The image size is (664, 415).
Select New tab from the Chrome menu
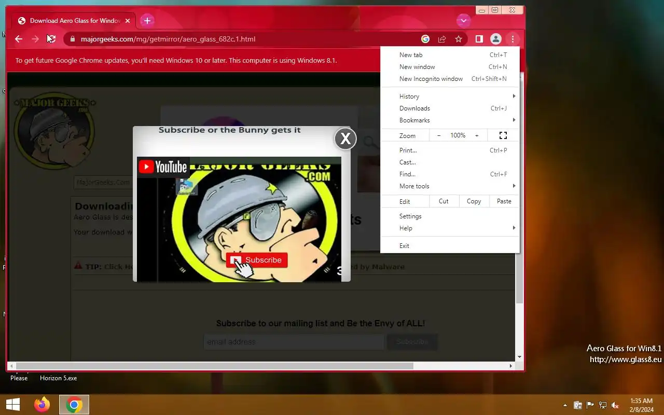point(450,55)
